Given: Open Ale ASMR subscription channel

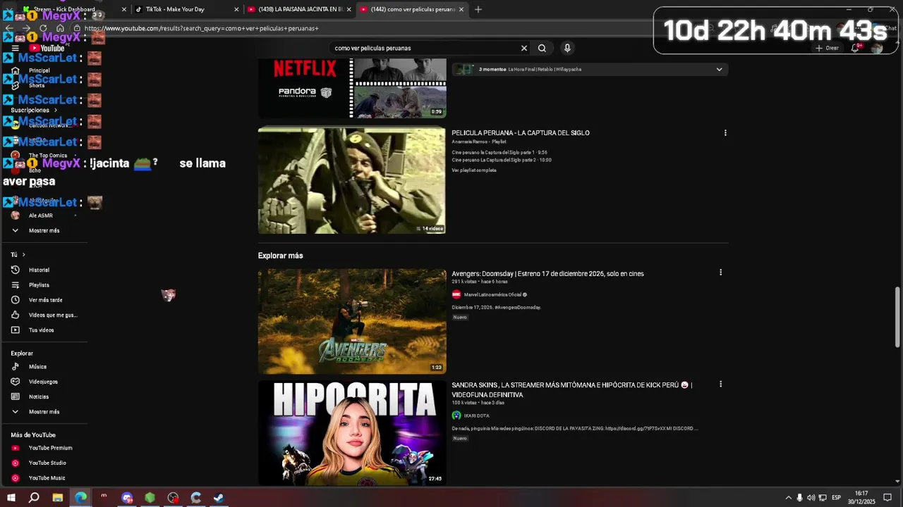Looking at the screenshot, I should coord(40,215).
